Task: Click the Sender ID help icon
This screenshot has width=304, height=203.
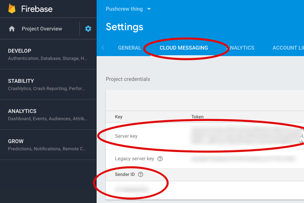Action: (x=141, y=174)
